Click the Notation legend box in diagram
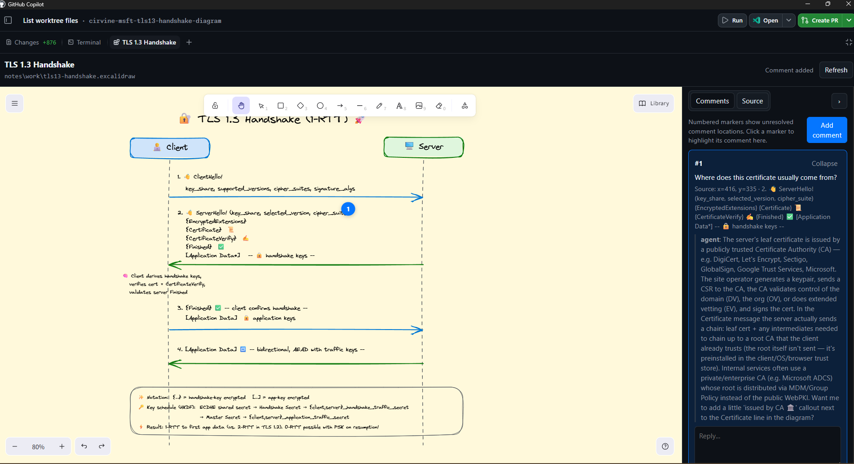Viewport: 854px width, 464px height. tap(296, 411)
